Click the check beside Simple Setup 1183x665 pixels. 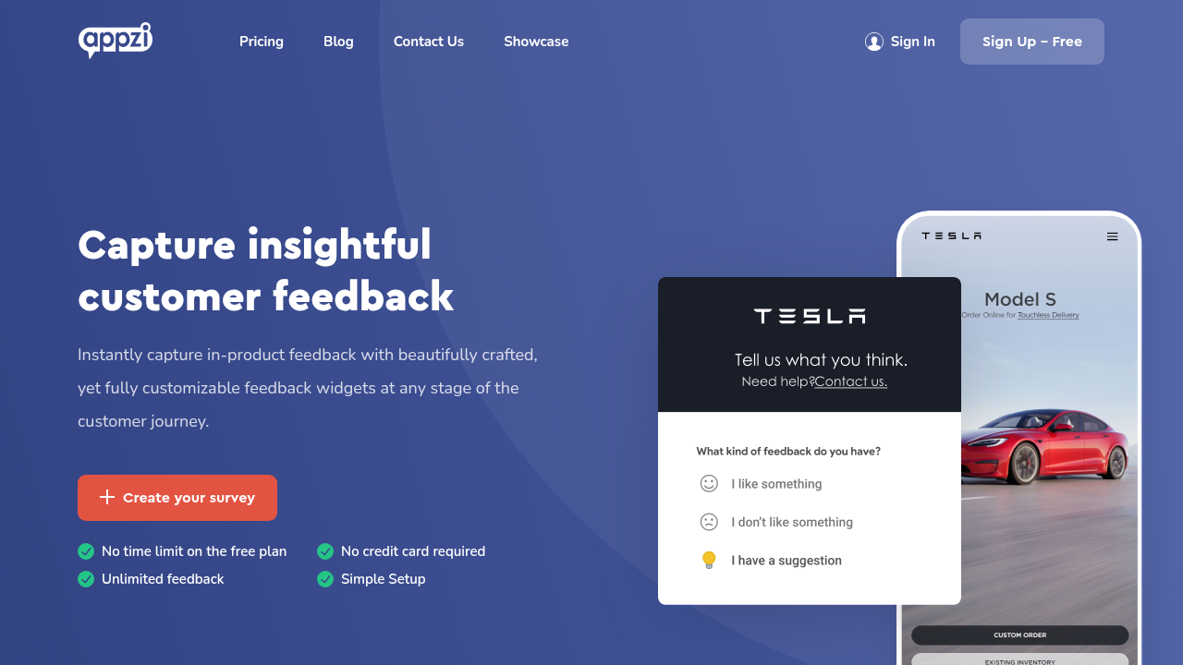325,579
